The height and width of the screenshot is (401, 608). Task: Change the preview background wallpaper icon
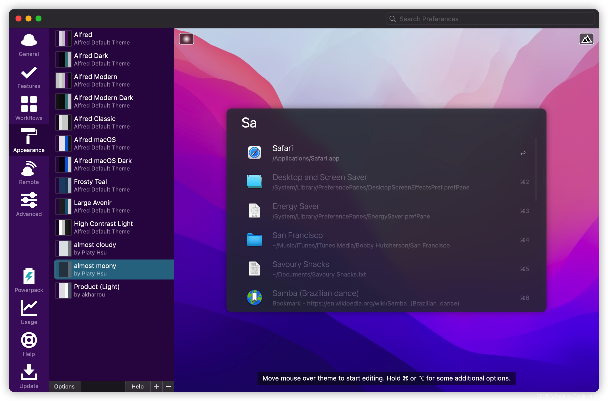coord(586,39)
